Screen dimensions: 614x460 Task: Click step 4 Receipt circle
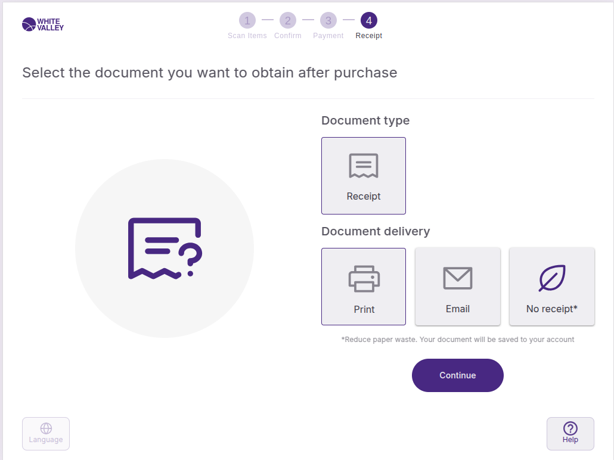click(369, 21)
